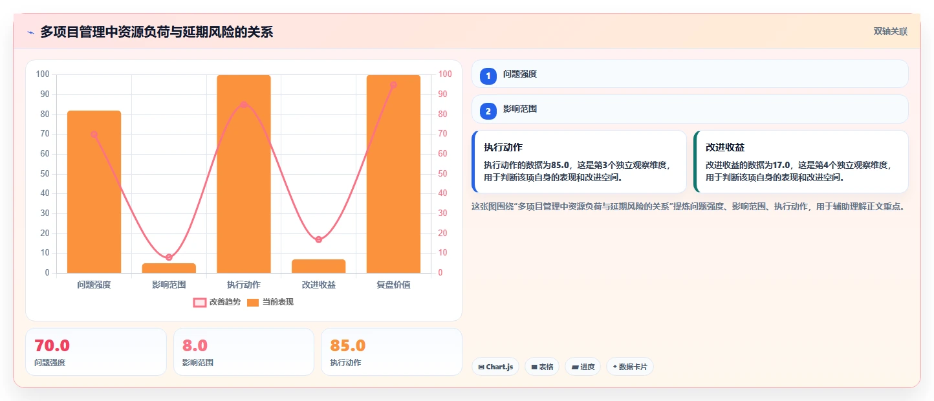Screen dimensions: 934x401
Task: Click the line point above 问题强度
Action: point(94,135)
